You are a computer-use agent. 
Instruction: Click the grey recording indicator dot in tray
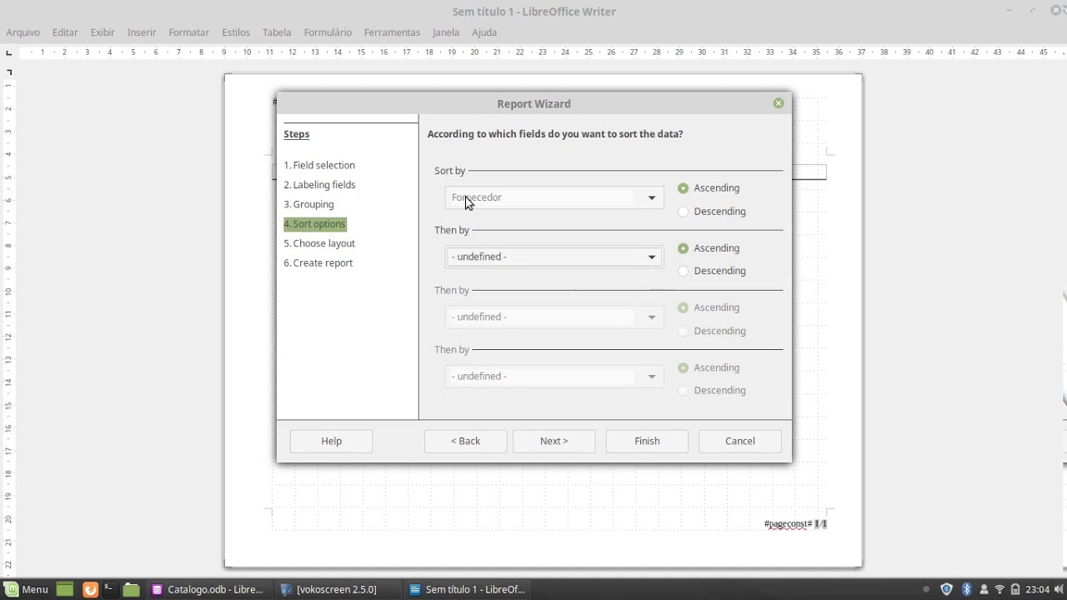925,589
